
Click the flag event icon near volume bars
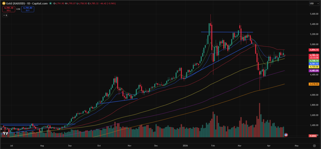(286, 135)
